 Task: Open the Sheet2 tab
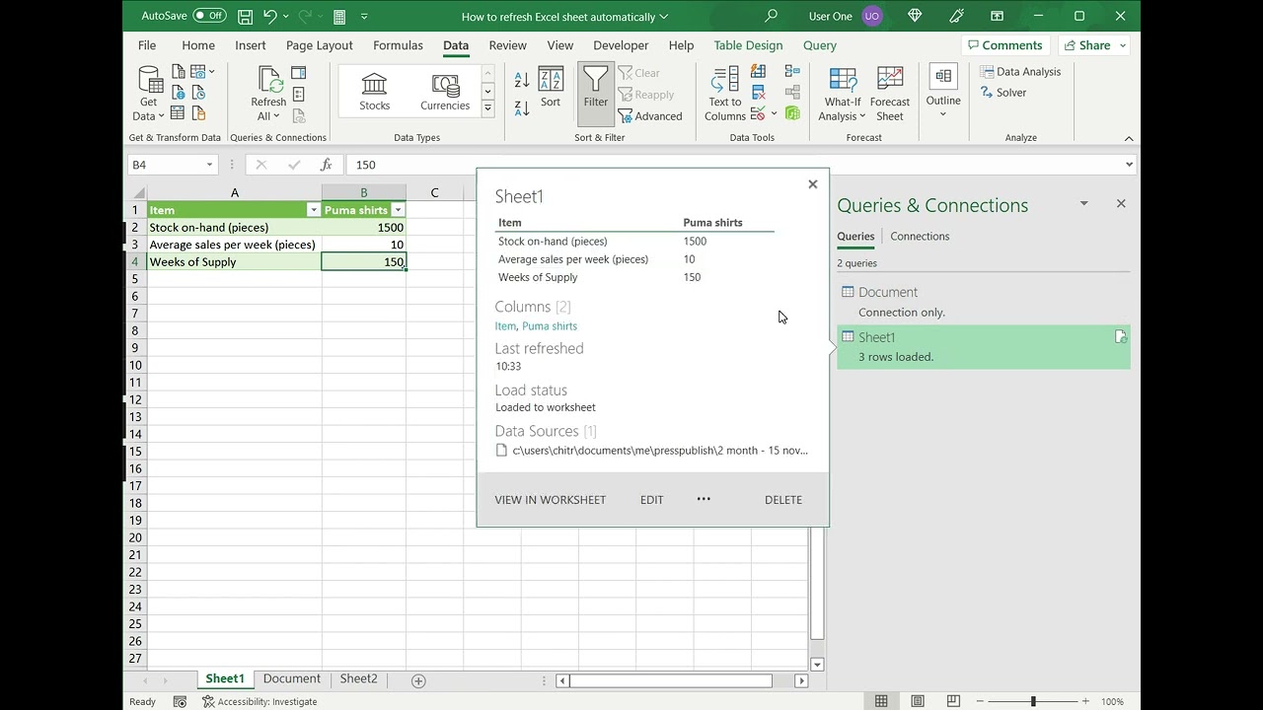(358, 678)
